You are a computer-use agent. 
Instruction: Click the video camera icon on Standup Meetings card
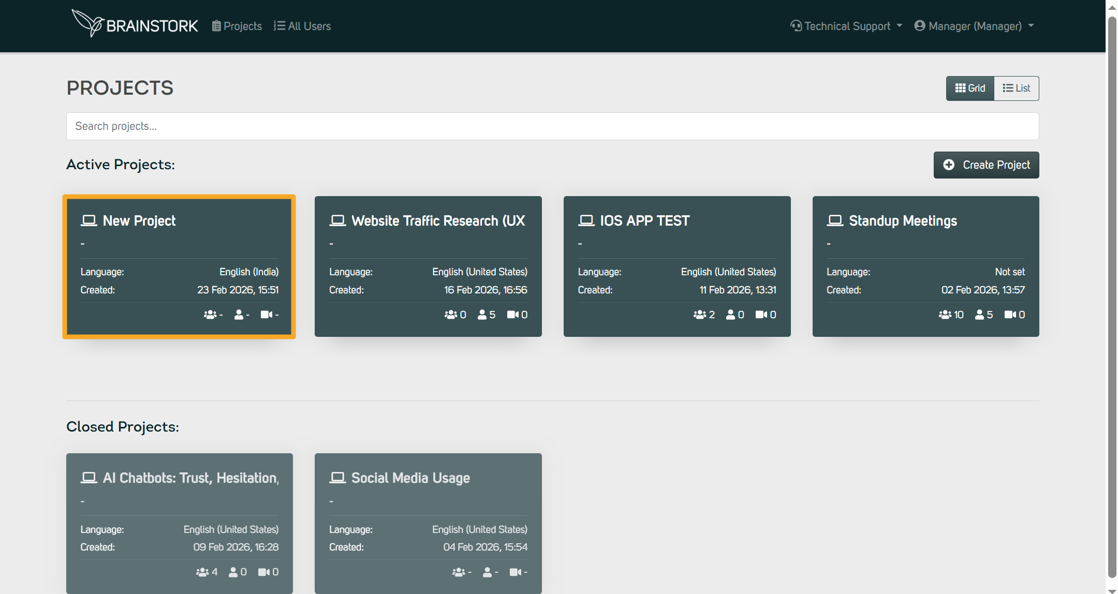coord(1010,315)
